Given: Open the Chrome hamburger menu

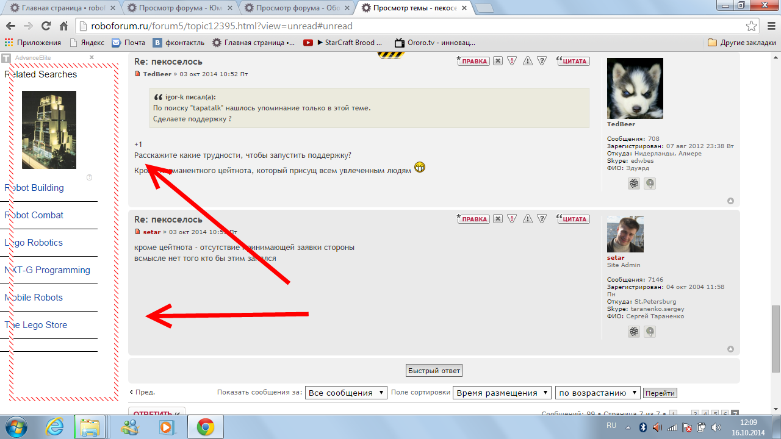Looking at the screenshot, I should [770, 26].
